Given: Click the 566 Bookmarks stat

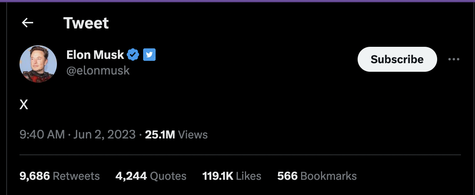Looking at the screenshot, I should pyautogui.click(x=317, y=176).
